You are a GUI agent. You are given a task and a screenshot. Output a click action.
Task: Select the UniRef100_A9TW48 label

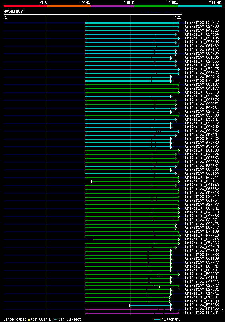click(202, 185)
